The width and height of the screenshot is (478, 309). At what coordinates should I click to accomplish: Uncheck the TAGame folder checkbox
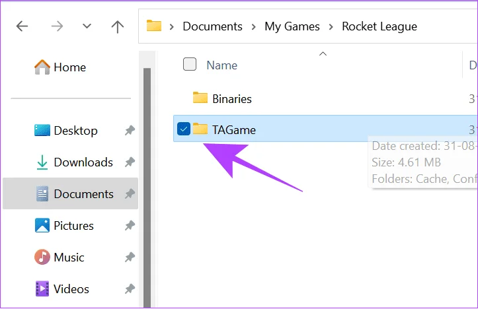point(184,129)
